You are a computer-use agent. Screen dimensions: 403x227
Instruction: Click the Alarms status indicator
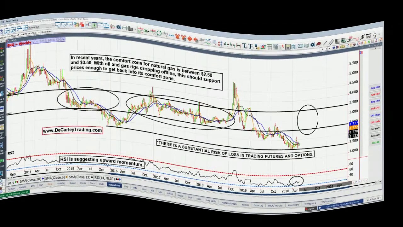pyautogui.click(x=311, y=209)
